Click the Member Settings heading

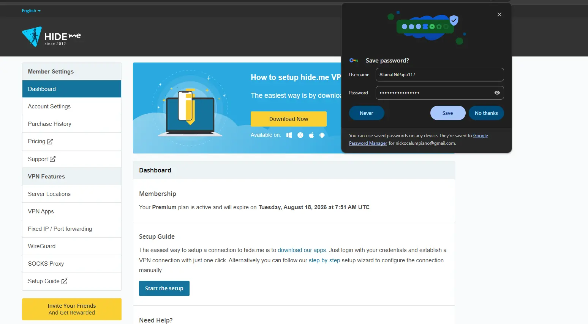tap(51, 72)
